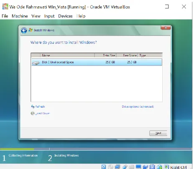Click the Free Space column header

(127, 55)
